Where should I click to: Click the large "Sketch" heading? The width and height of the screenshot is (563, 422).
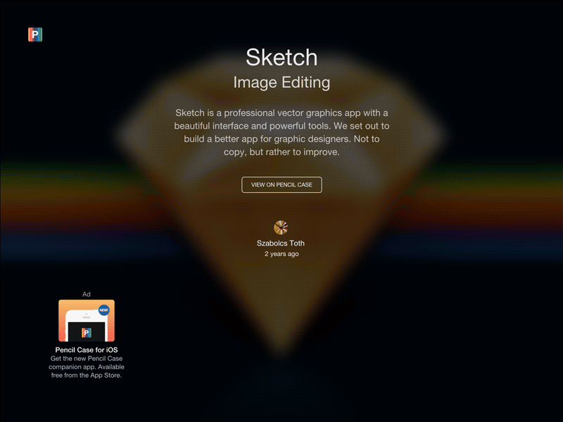tap(281, 58)
